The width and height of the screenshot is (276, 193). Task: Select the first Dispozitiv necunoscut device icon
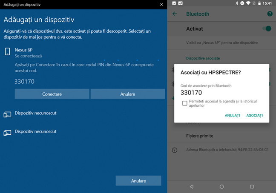pyautogui.click(x=7, y=114)
